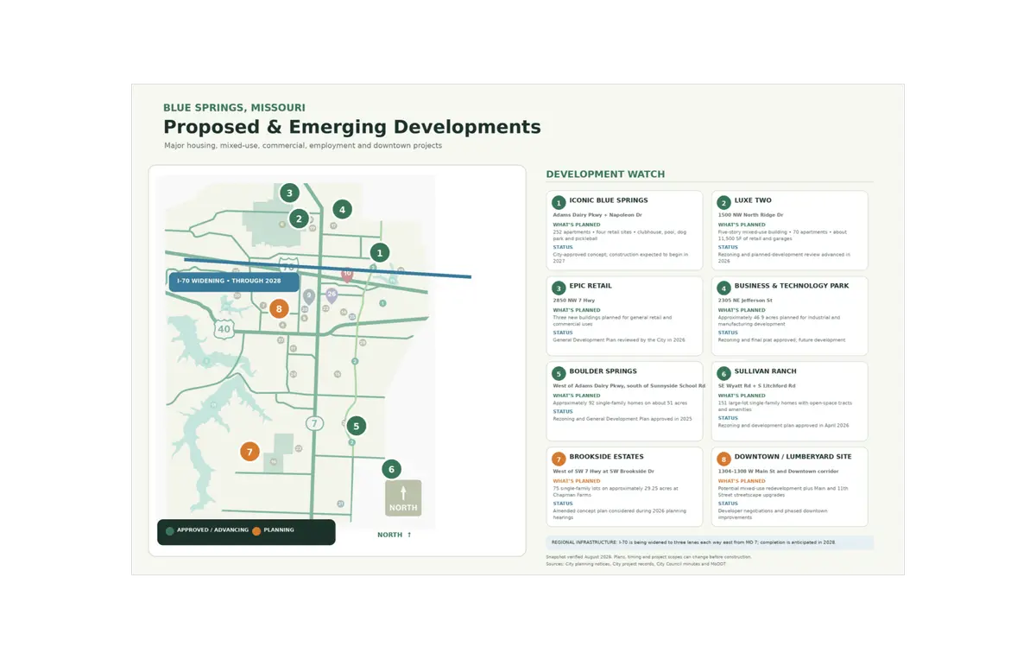Click the Proposed & Emerging Developments headline
1036x659 pixels.
(x=352, y=127)
